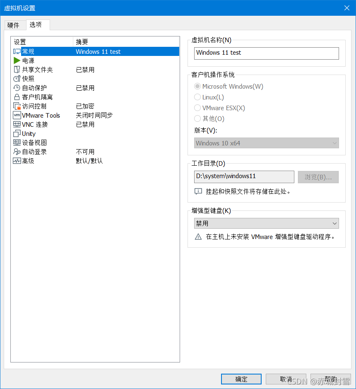Viewport: 356px width, 389px height.
Task: Click the 取消 button
Action: point(286,379)
